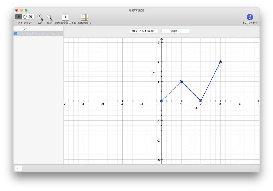Select the arrow selection tool in アクション

pyautogui.click(x=18, y=16)
